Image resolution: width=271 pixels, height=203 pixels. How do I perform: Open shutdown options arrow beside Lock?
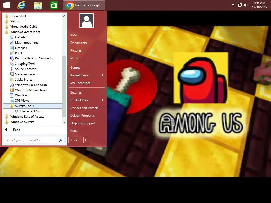[86, 140]
